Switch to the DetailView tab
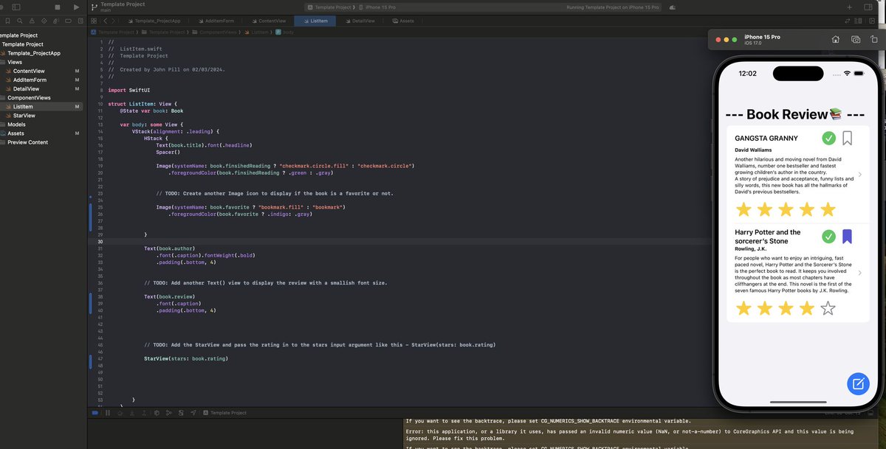This screenshot has height=449, width=886. (360, 21)
